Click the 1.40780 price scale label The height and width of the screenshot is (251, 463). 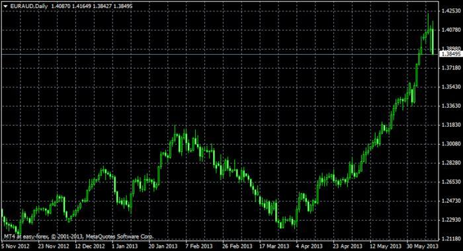point(451,30)
